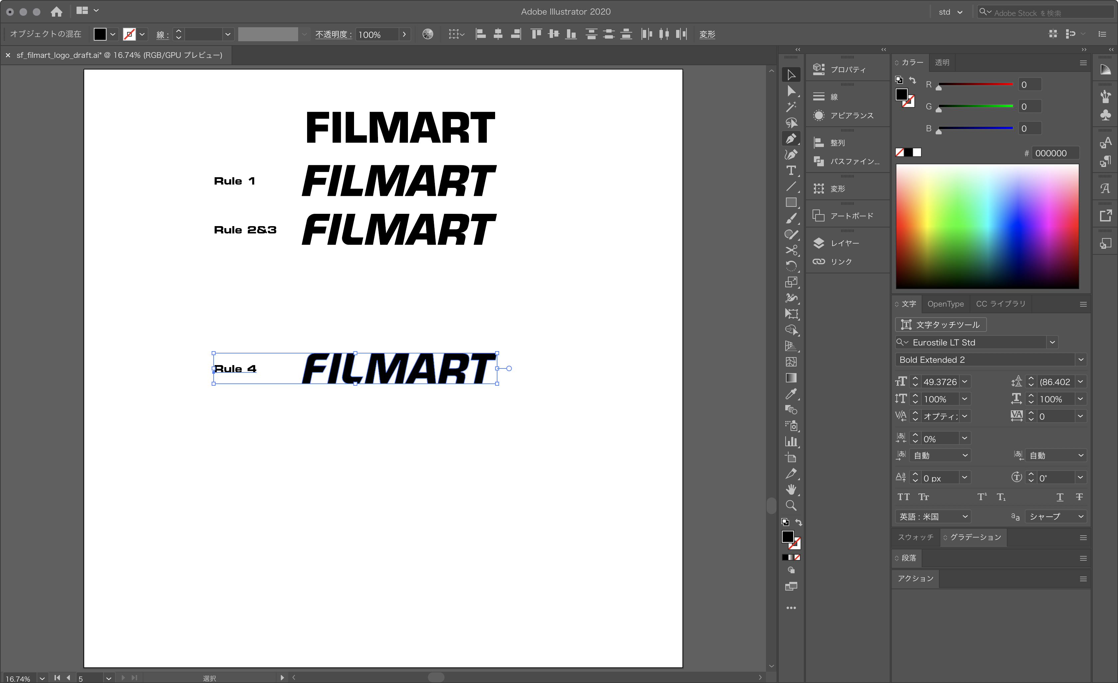1118x683 pixels.
Task: Open the std workspace switcher dropdown
Action: [x=951, y=12]
